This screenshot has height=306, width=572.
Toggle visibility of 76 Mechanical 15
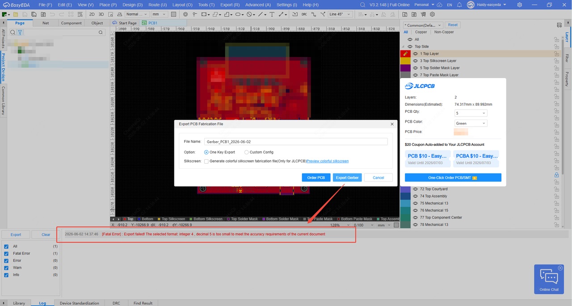point(415,211)
